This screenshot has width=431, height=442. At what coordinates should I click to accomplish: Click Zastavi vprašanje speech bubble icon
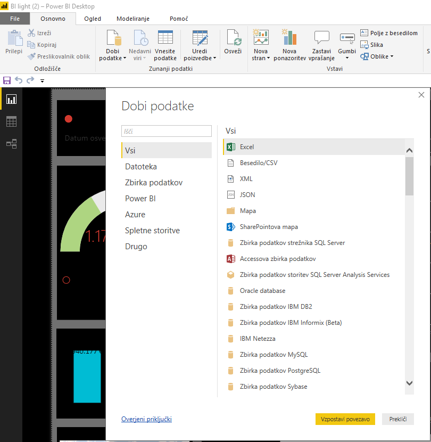pyautogui.click(x=322, y=37)
